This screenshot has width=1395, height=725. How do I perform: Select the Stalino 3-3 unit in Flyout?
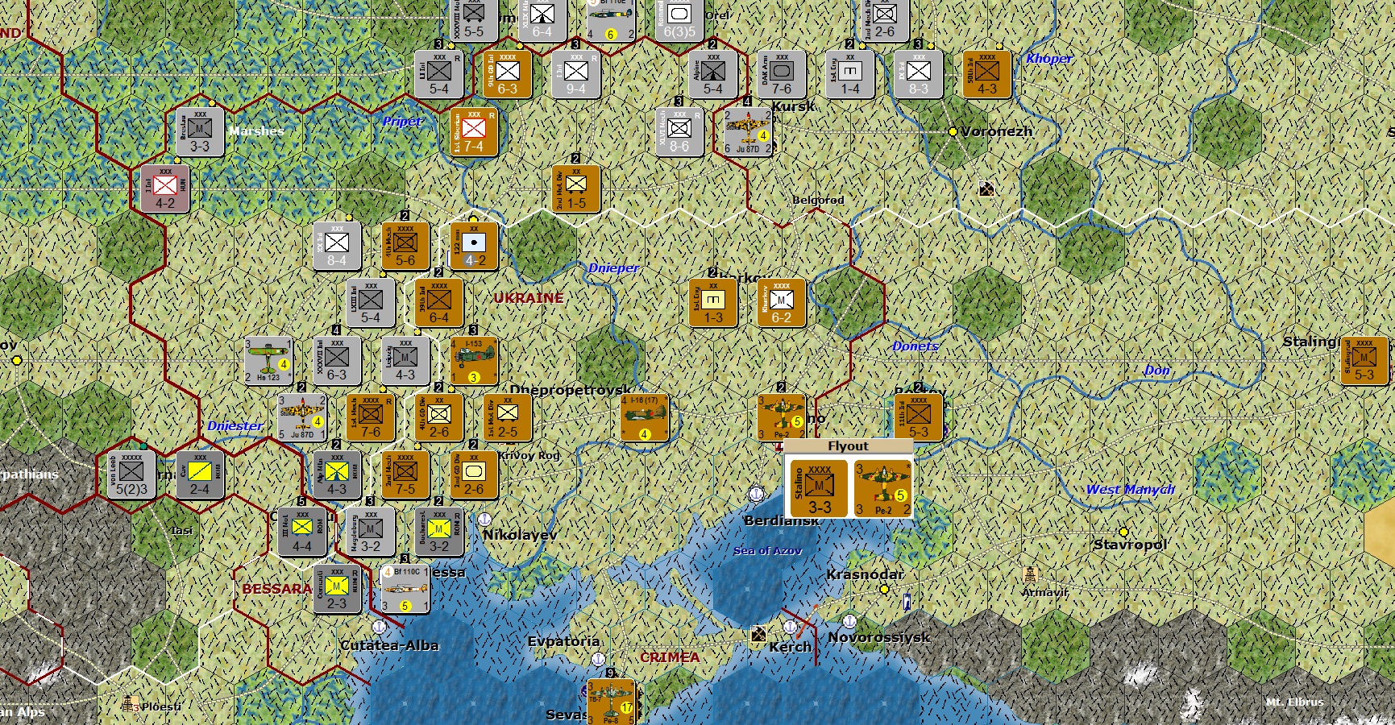(820, 487)
